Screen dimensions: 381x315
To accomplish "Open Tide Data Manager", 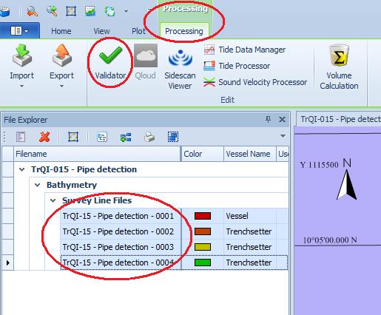I will 244,50.
